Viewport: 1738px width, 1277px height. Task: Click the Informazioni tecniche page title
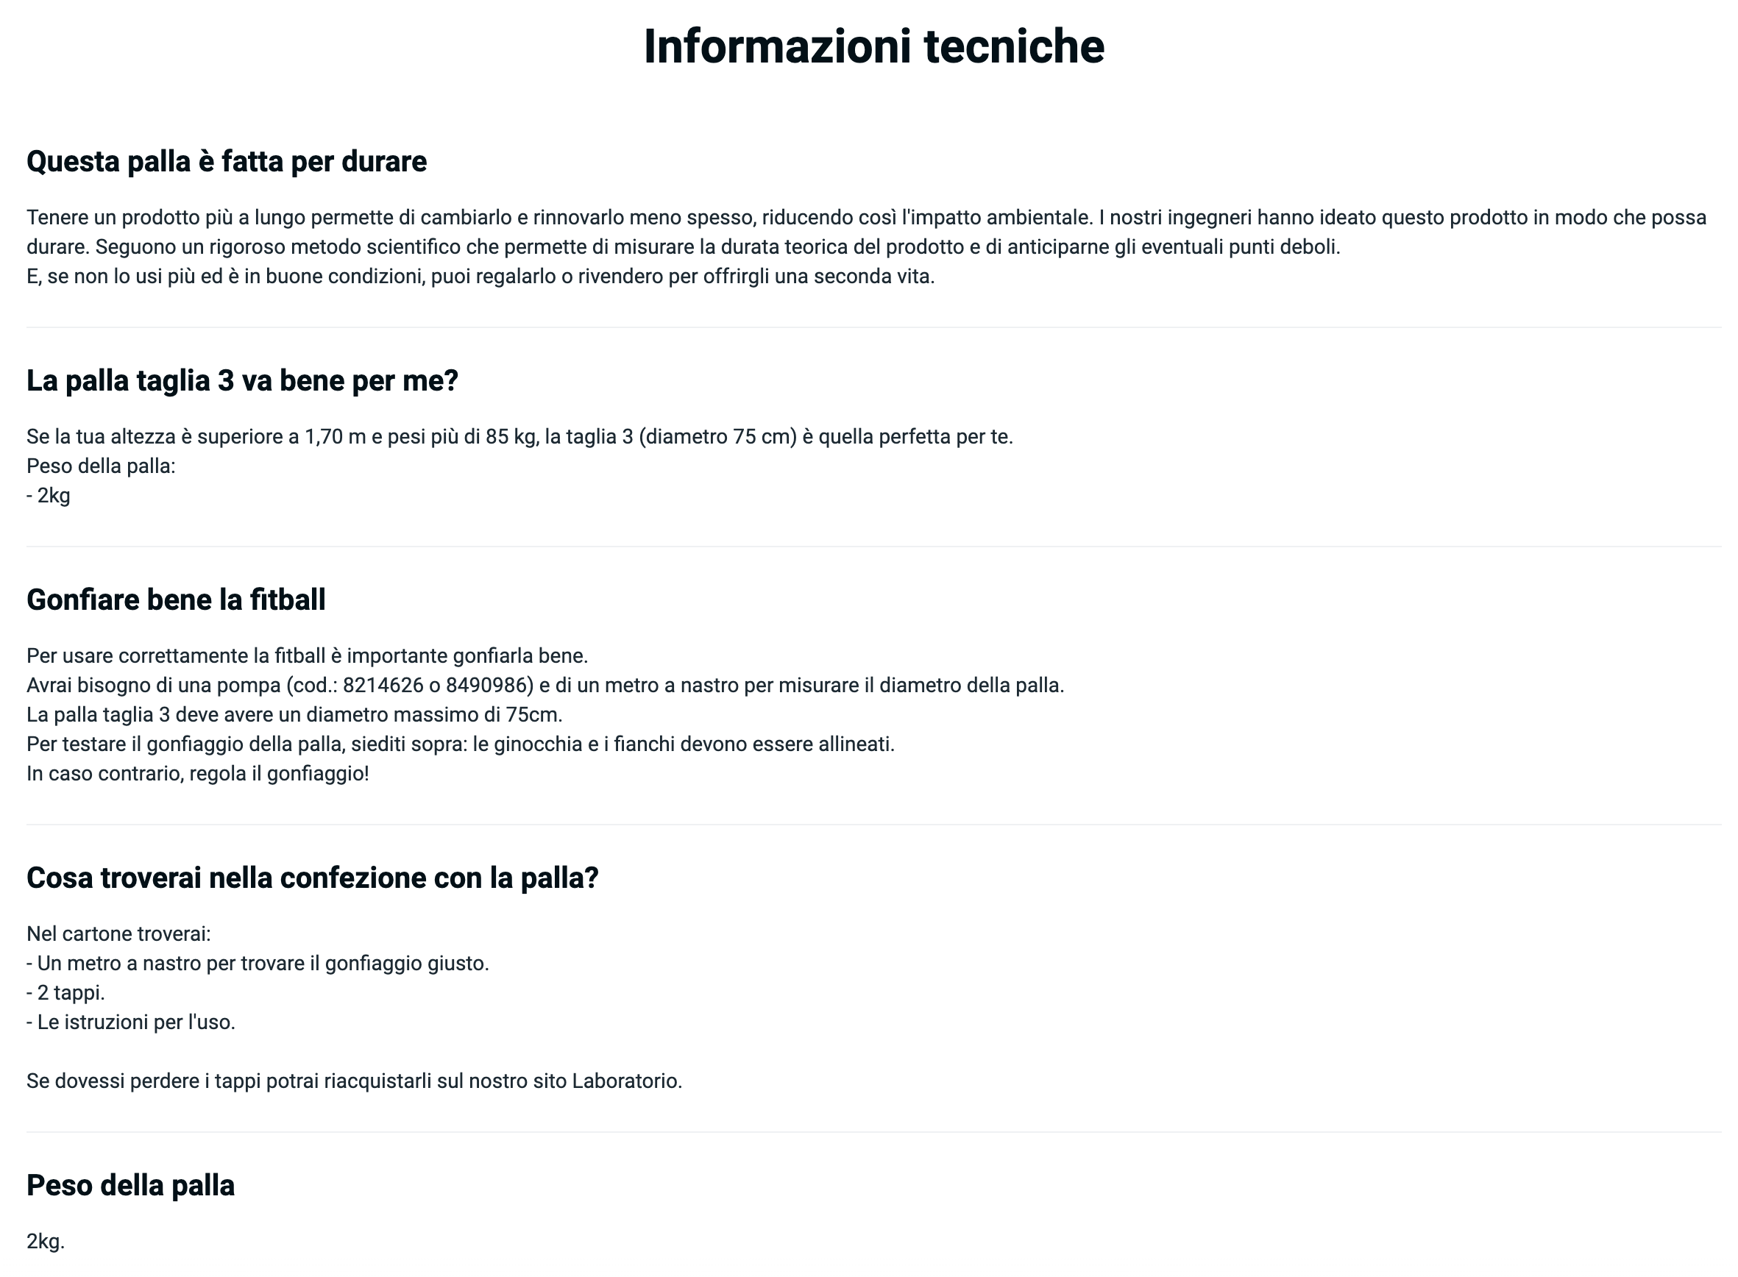coord(873,46)
